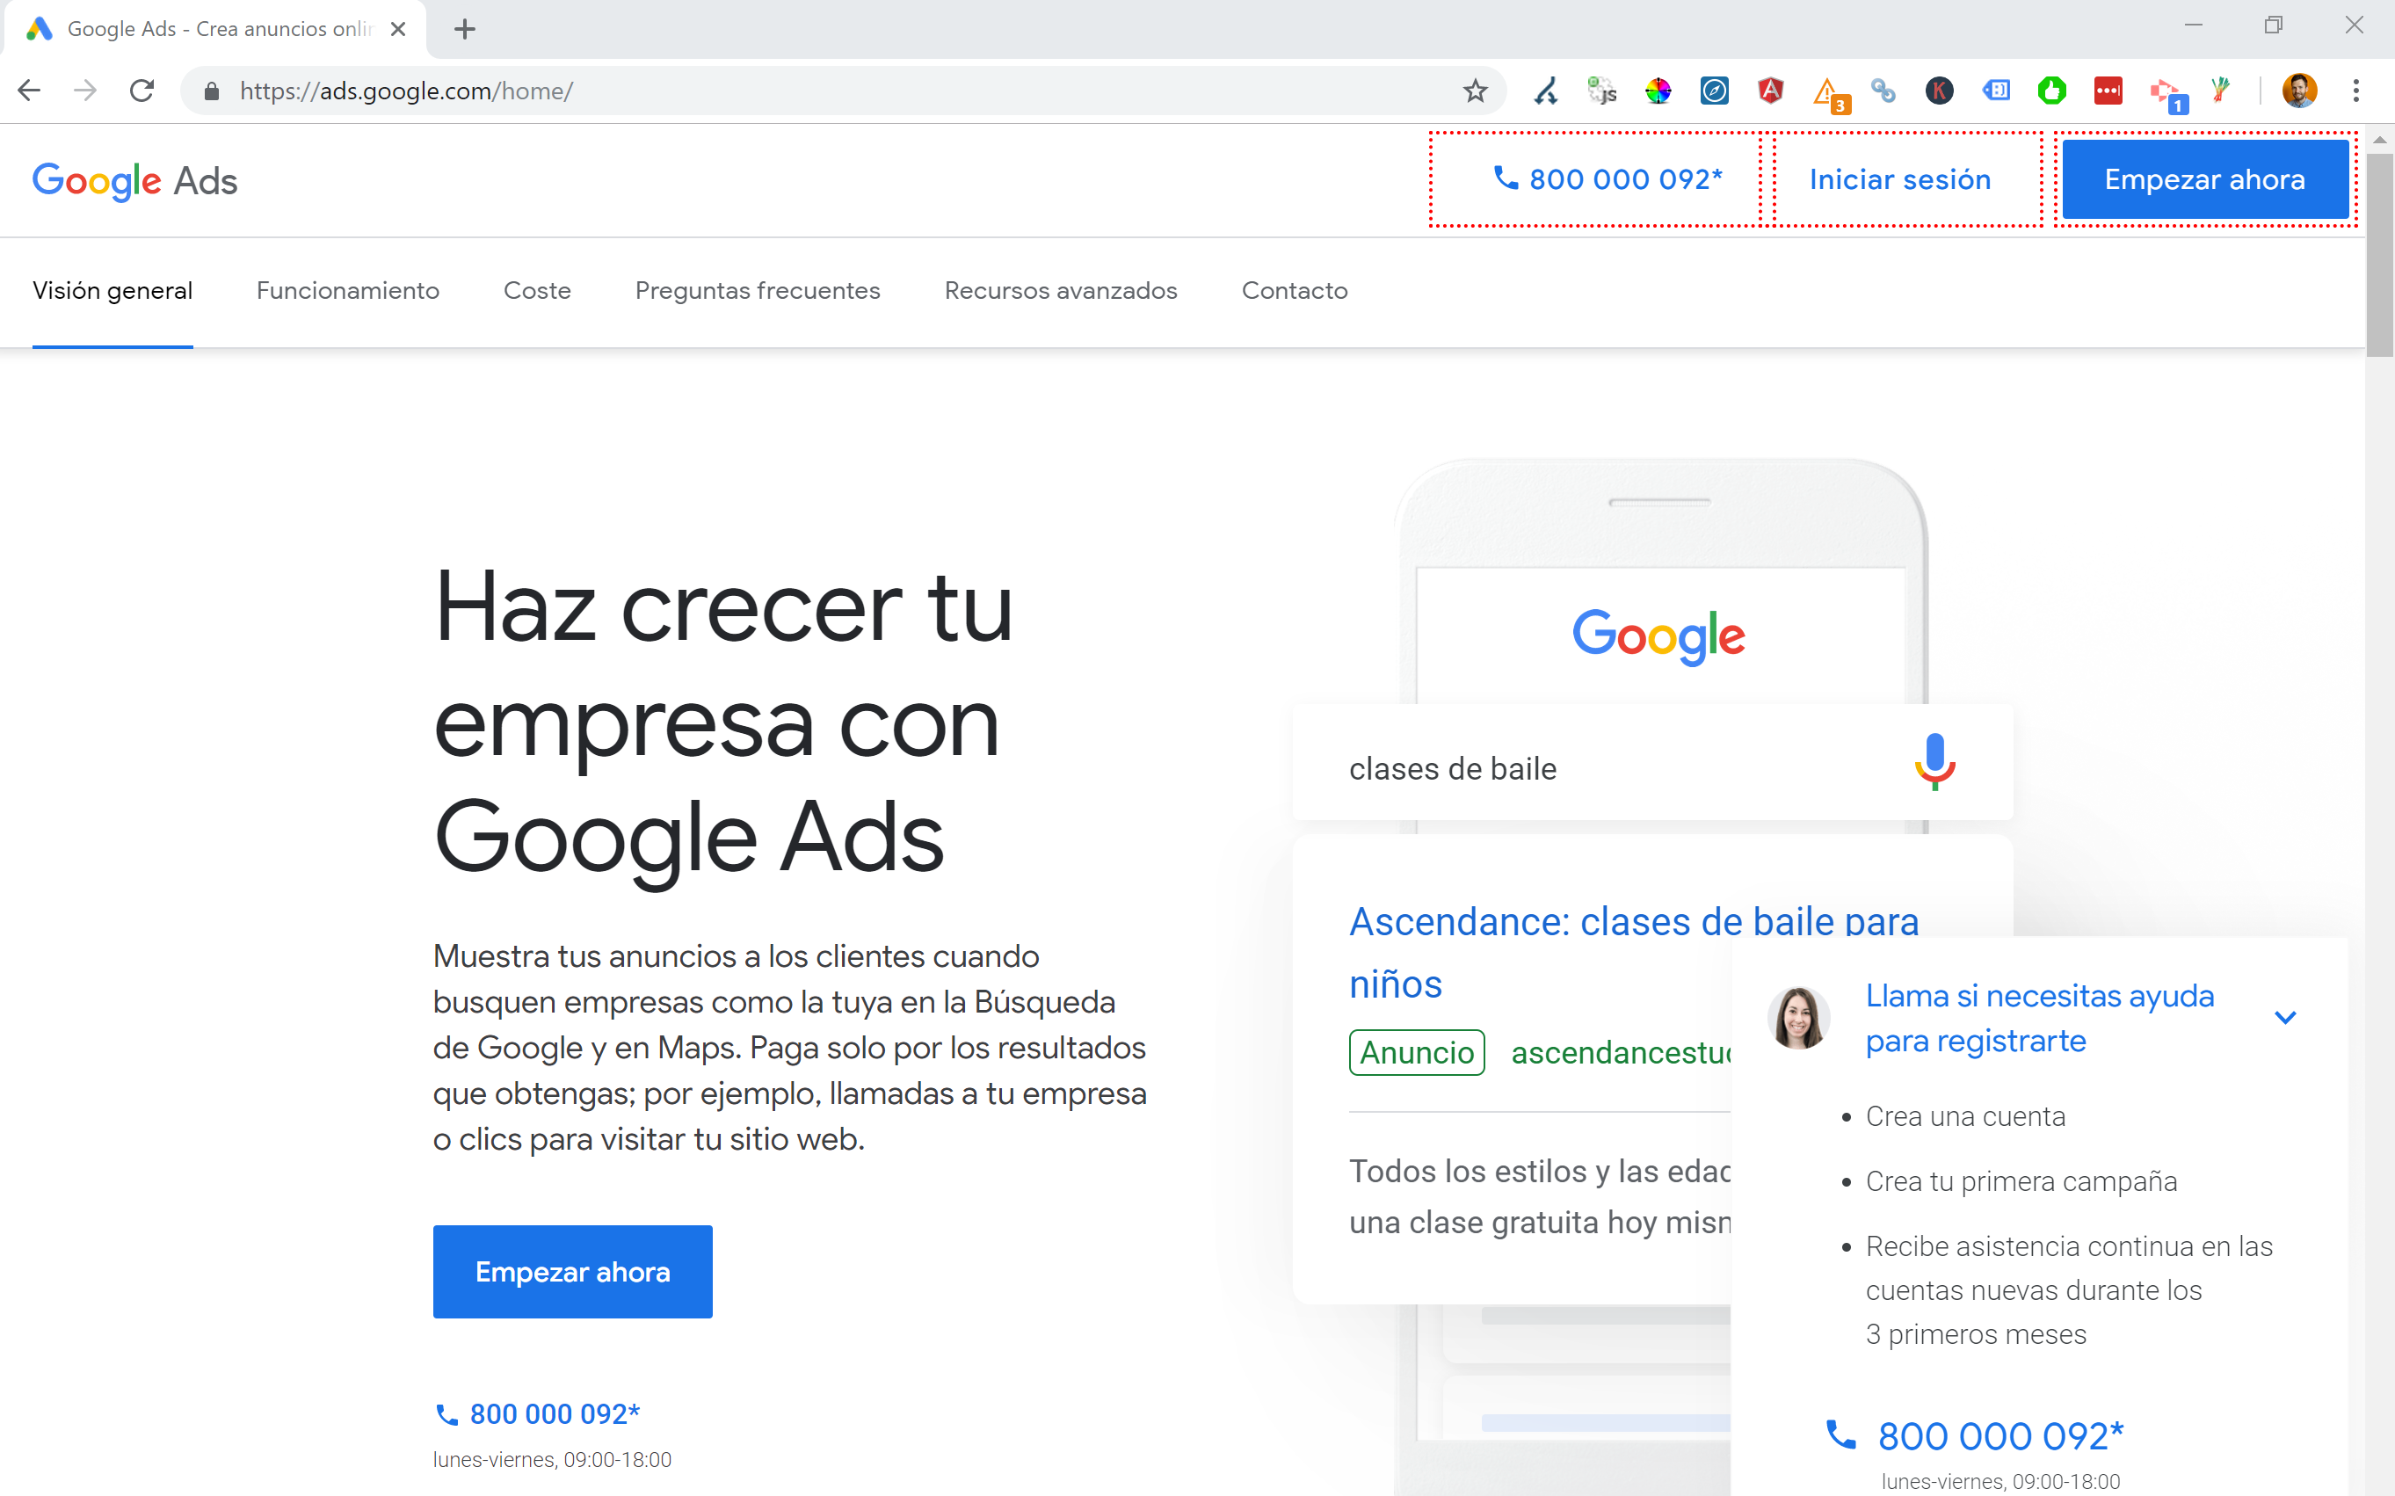Minimize the browser window
2395x1496 pixels.
coord(2193,25)
